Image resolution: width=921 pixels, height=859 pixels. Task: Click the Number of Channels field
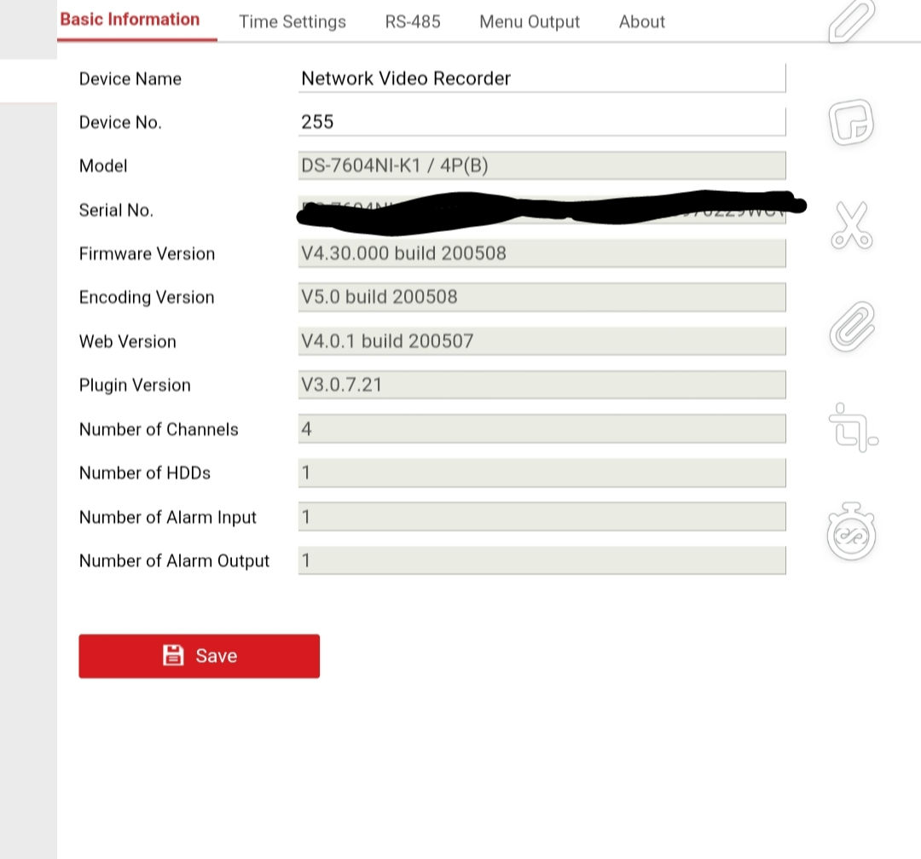point(542,429)
